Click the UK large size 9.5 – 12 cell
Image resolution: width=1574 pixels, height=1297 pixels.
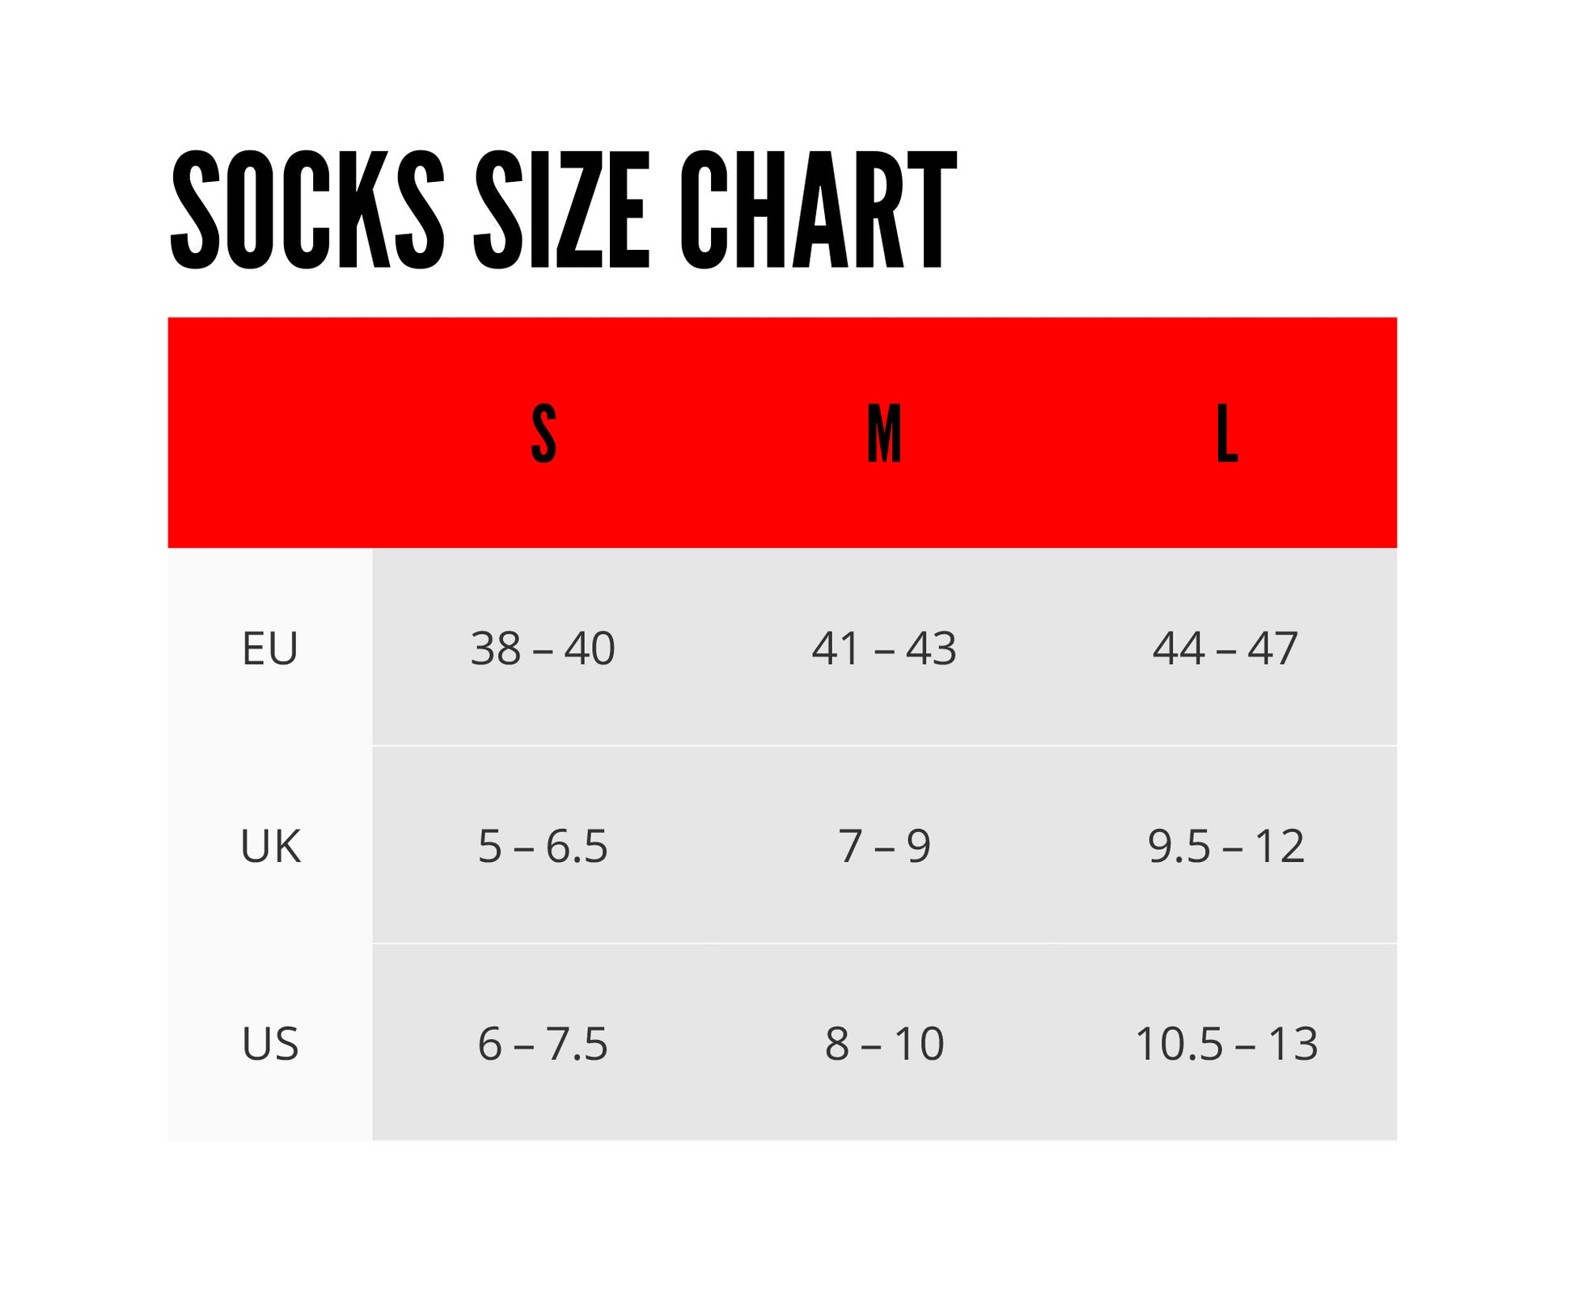(x=1226, y=847)
